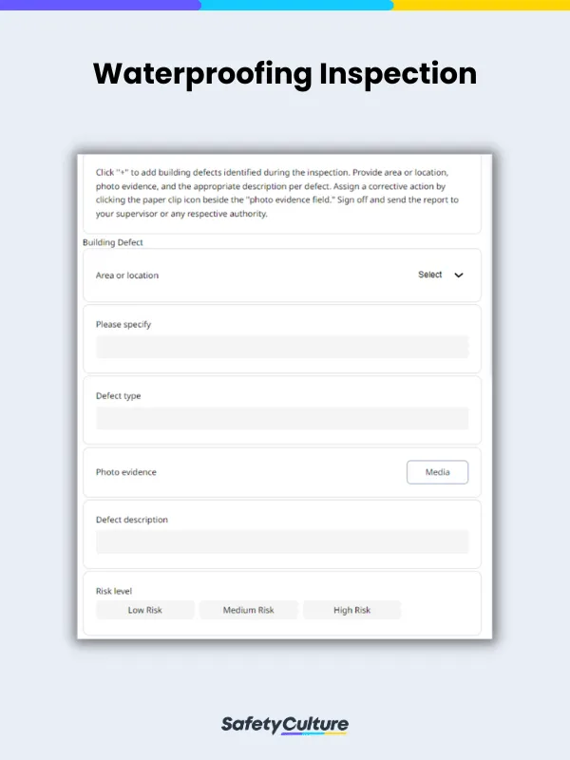Image resolution: width=570 pixels, height=760 pixels.
Task: Click the Building Defect section label
Action: coord(112,242)
